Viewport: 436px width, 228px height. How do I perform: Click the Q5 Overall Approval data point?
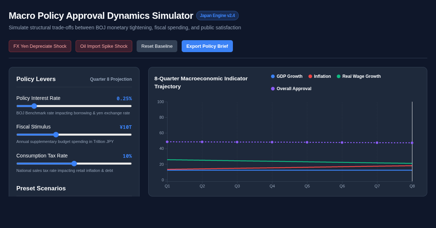pyautogui.click(x=307, y=142)
